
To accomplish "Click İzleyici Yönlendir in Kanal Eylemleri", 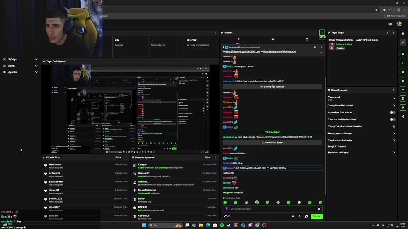I will tap(337, 147).
